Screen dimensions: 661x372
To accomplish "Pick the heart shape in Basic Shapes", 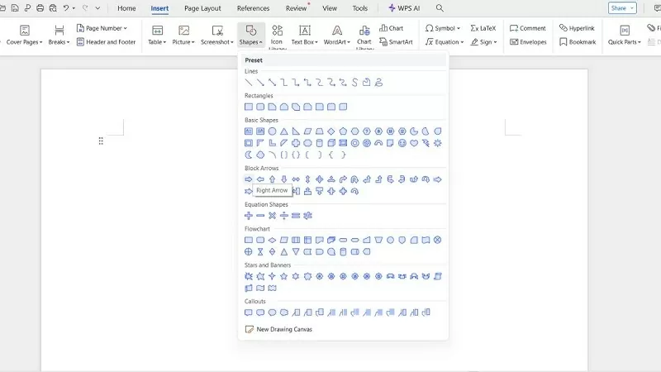I will click(414, 143).
